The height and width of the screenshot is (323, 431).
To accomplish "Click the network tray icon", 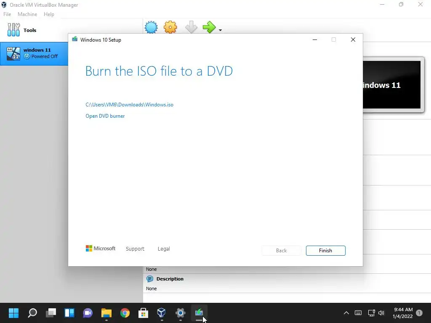I will [371, 313].
